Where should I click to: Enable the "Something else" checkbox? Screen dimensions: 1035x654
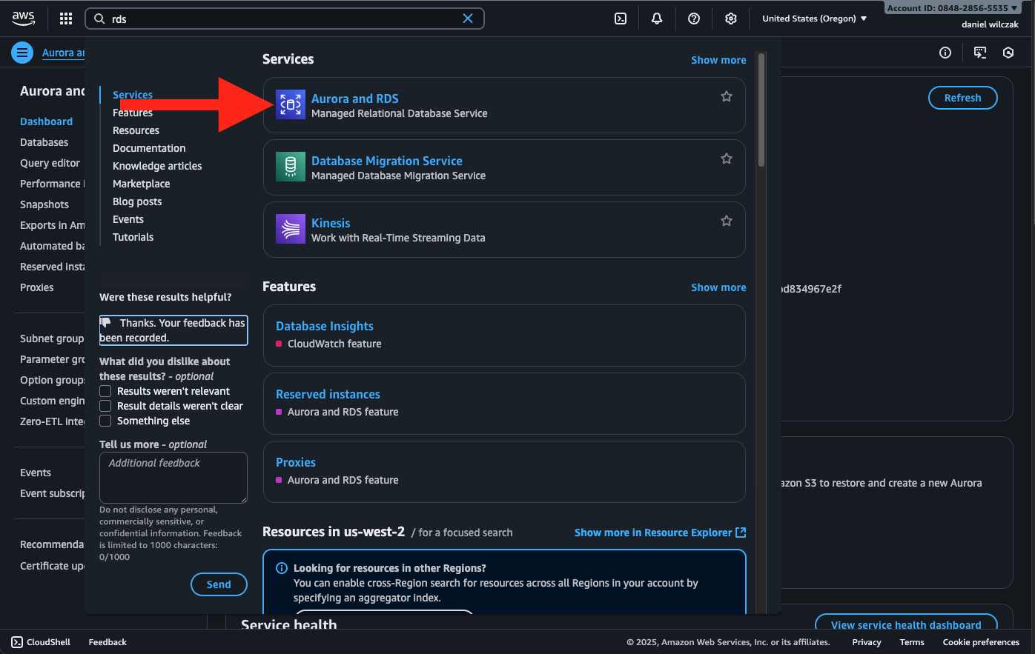(105, 421)
